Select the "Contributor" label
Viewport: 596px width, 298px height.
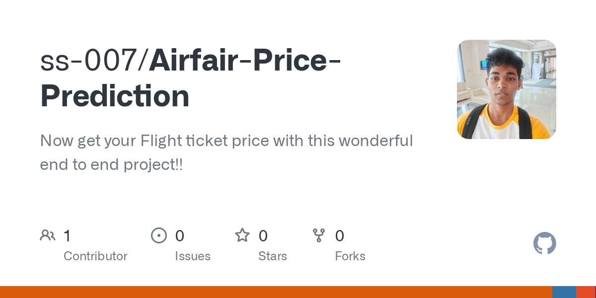point(95,256)
